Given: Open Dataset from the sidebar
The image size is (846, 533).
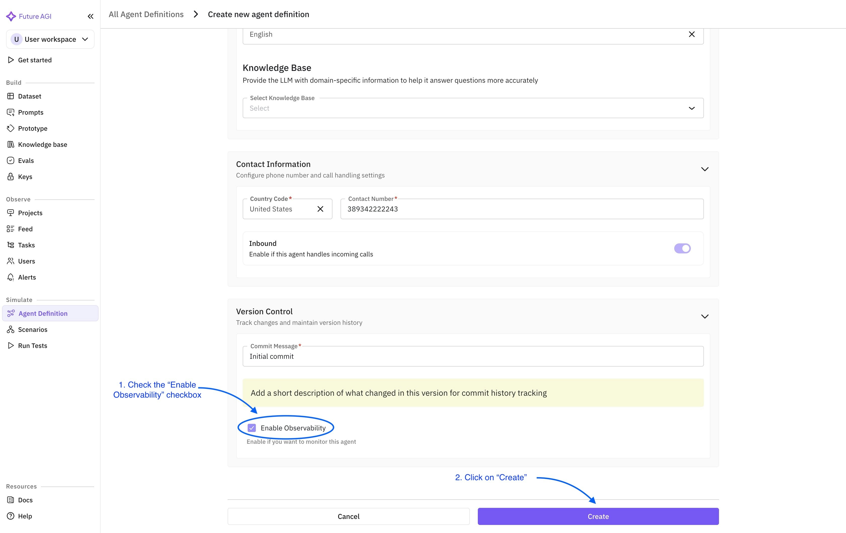Looking at the screenshot, I should point(29,96).
